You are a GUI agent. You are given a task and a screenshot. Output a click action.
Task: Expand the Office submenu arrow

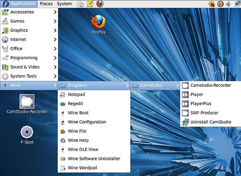click(55, 49)
